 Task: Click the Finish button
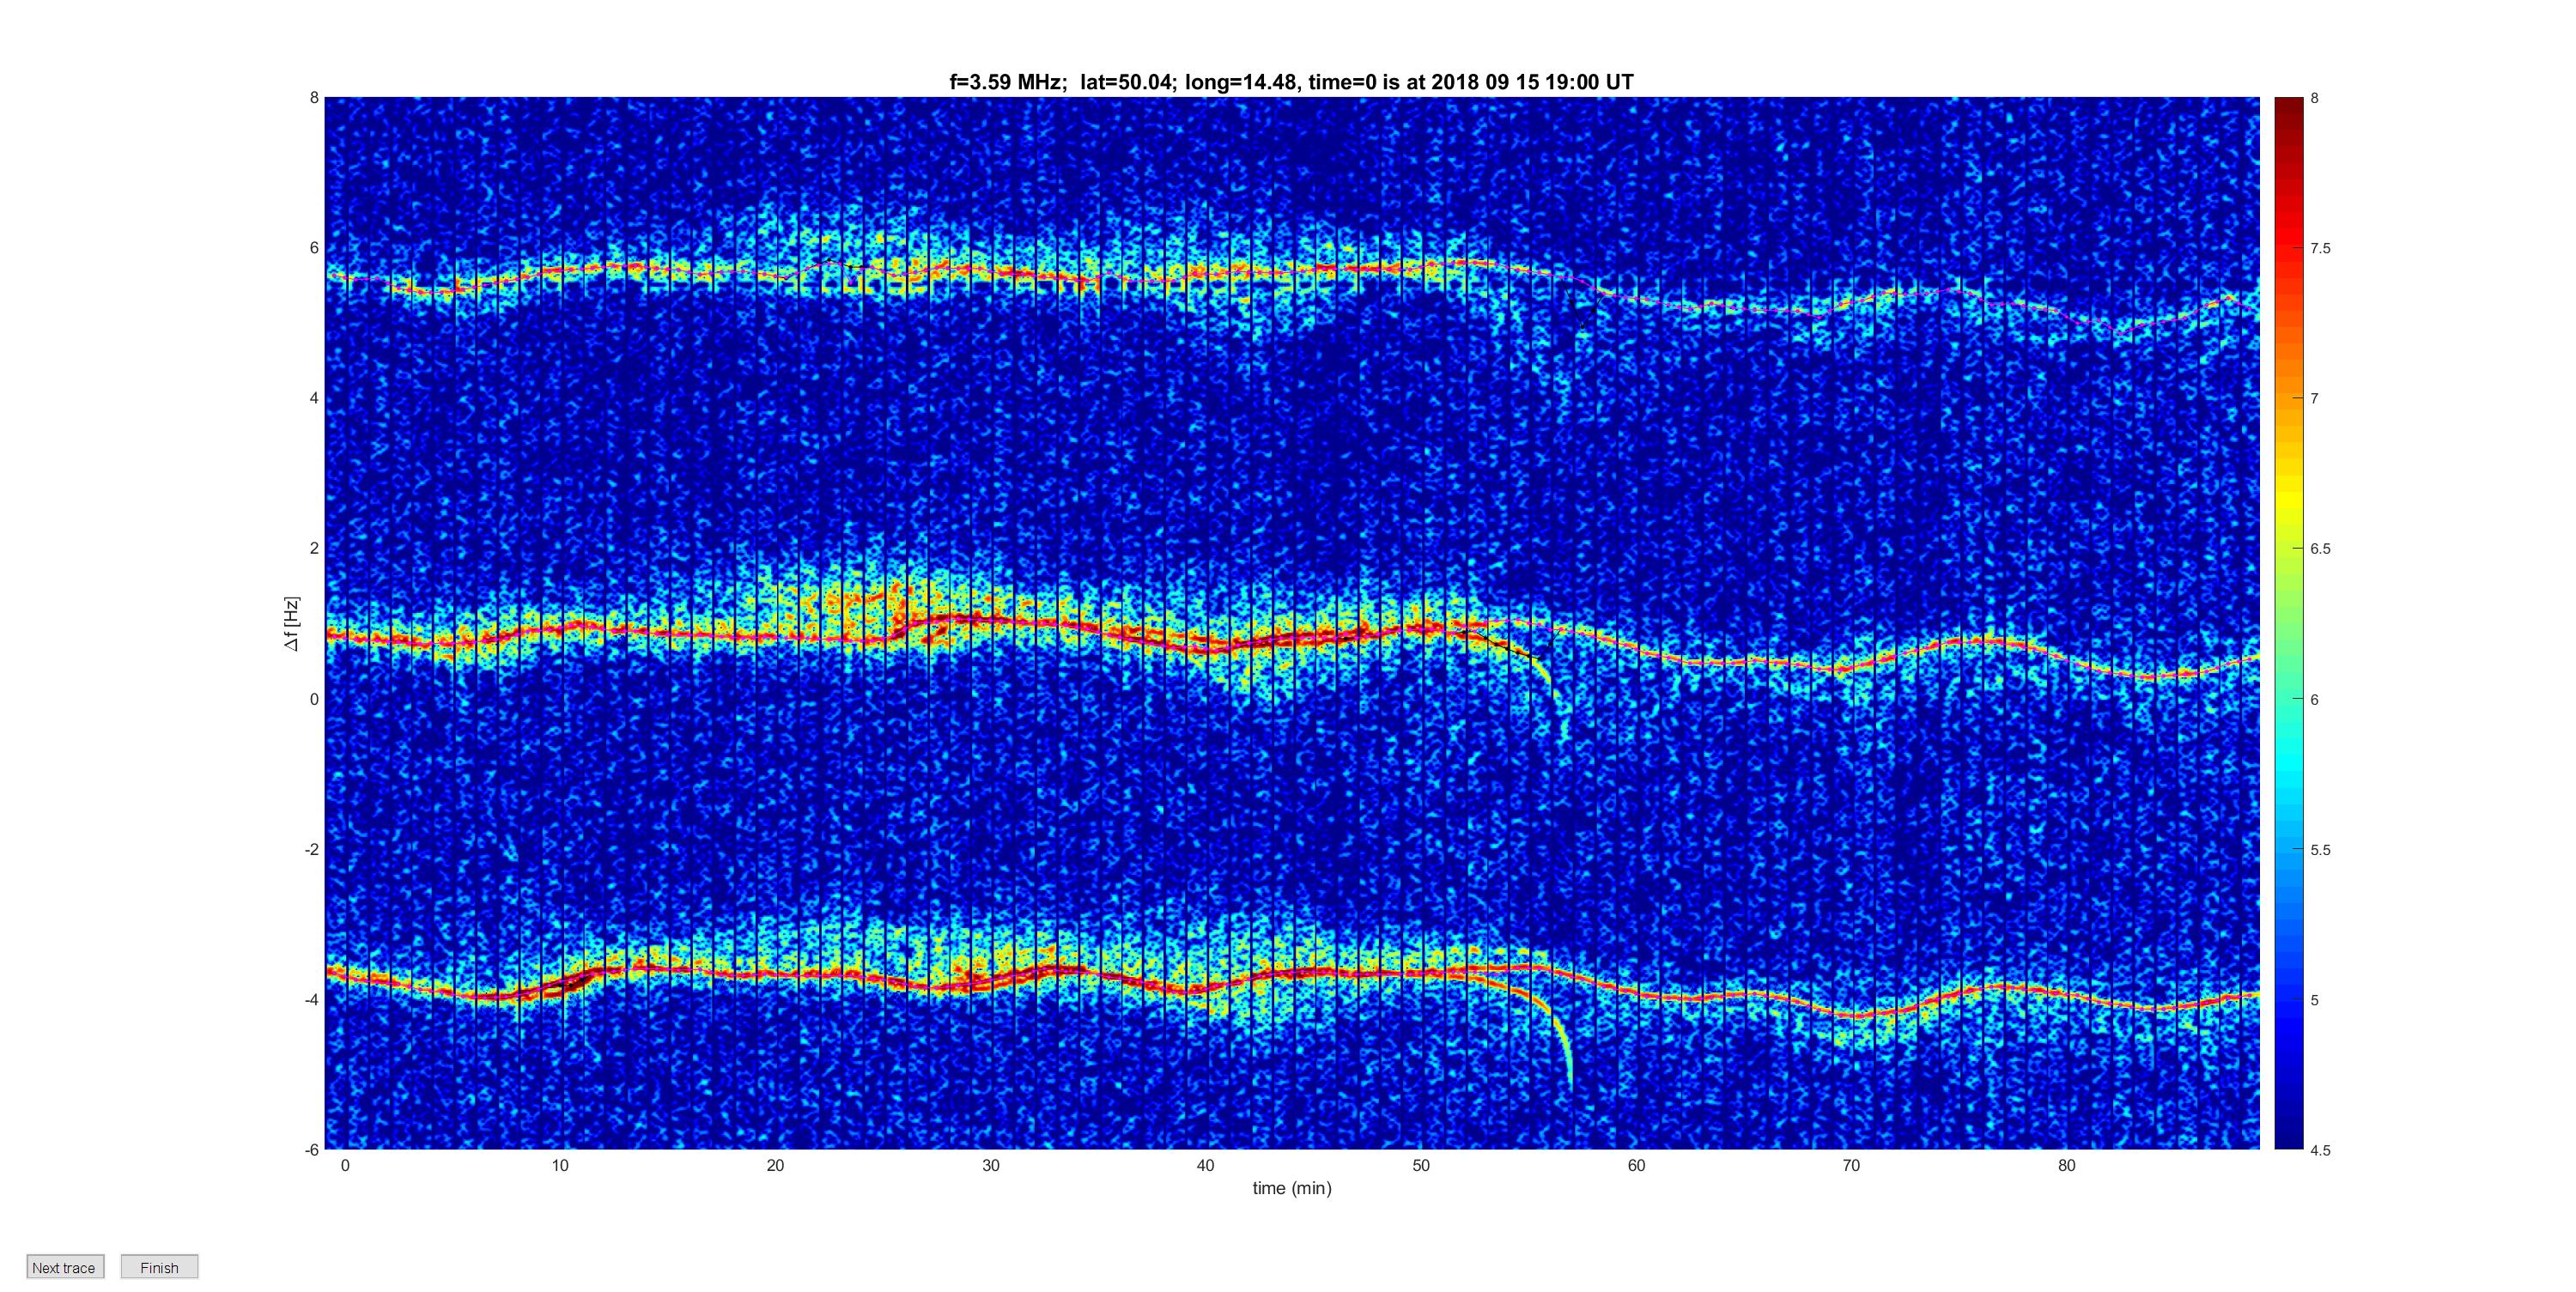pyautogui.click(x=159, y=1267)
